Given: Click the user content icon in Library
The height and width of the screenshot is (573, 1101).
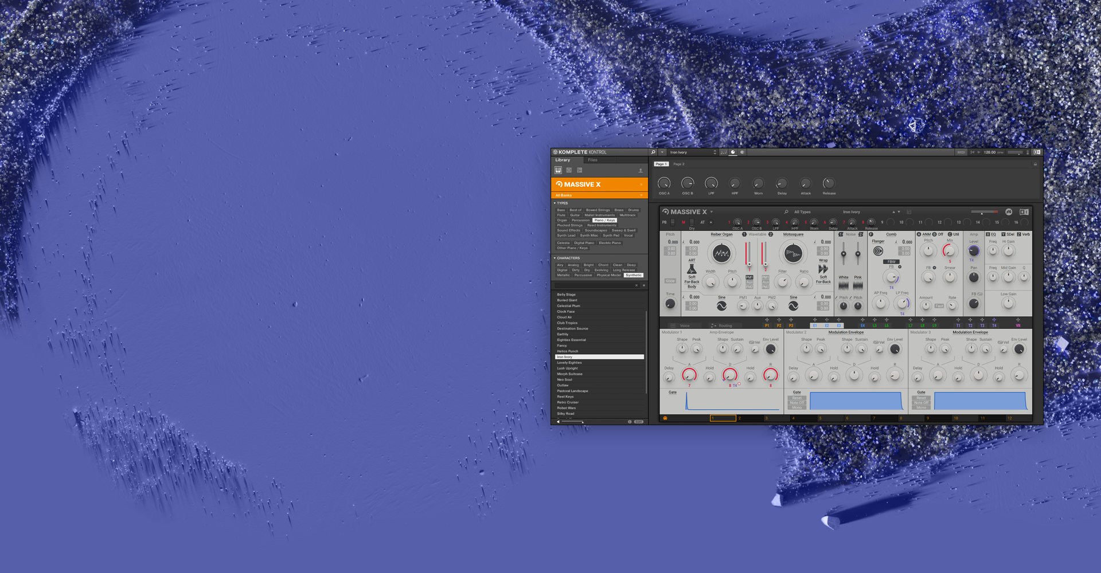Looking at the screenshot, I should point(641,171).
